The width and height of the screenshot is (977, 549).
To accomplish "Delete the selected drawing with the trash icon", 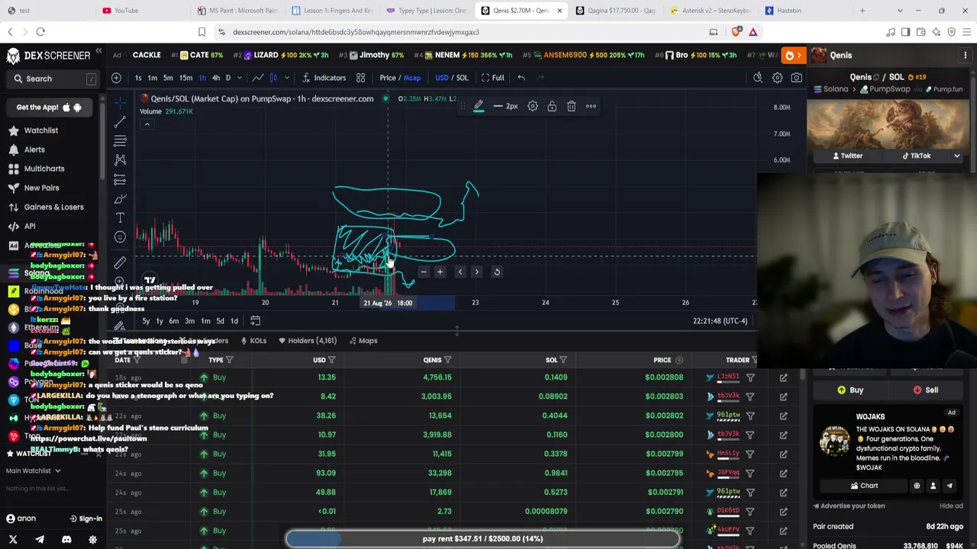I will [x=571, y=107].
